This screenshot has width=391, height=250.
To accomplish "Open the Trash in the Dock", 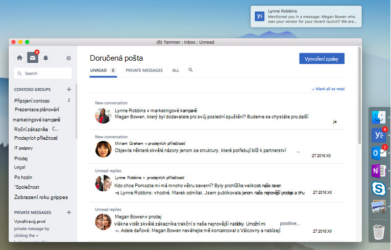I will tap(379, 232).
